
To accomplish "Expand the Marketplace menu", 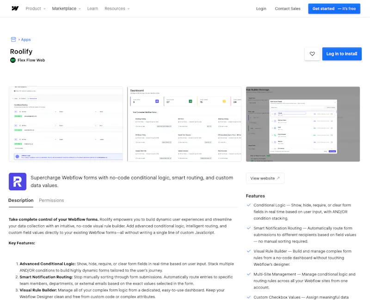I will click(x=66, y=8).
